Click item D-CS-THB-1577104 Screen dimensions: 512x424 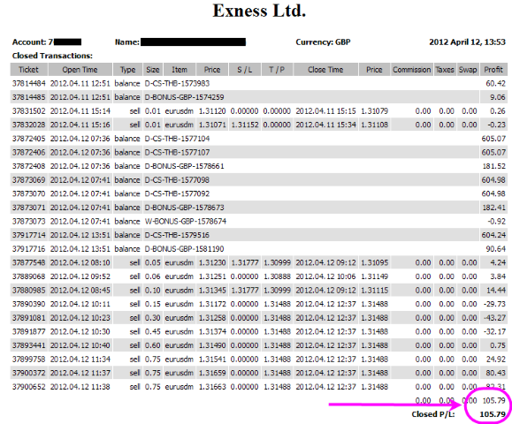(177, 139)
